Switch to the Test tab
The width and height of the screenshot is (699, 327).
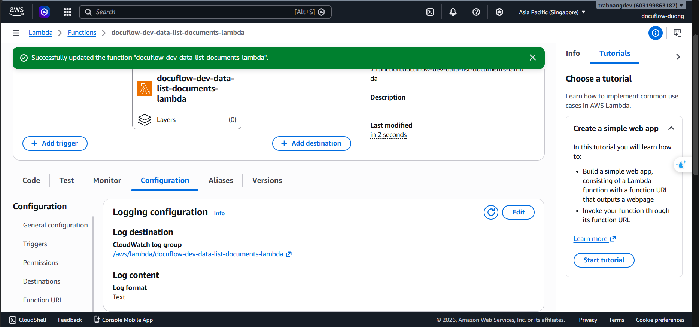click(x=67, y=180)
